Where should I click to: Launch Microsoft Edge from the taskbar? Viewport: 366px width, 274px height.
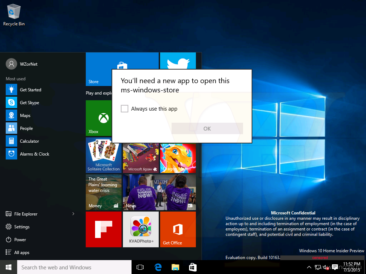(x=158, y=267)
